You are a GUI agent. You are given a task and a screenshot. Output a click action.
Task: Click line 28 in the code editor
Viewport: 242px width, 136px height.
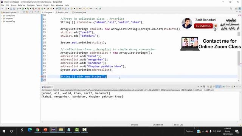[142, 76]
